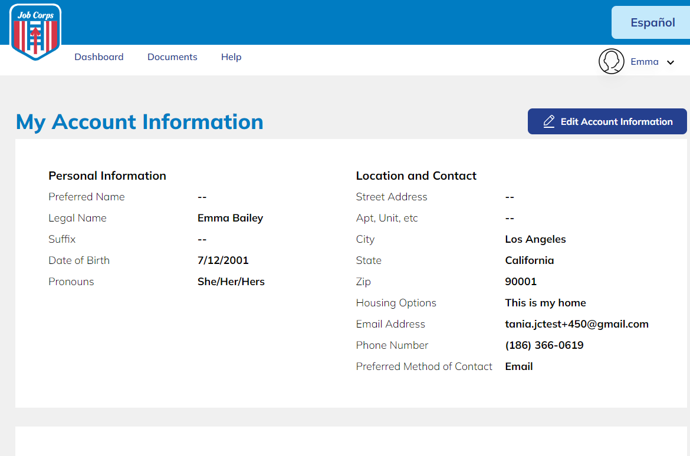This screenshot has height=456, width=690.
Task: Open the Help menu item
Action: click(231, 57)
